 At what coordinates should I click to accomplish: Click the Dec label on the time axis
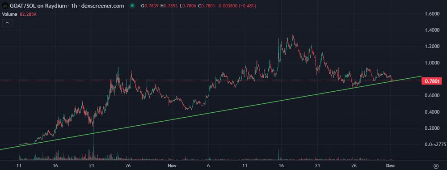390,166
